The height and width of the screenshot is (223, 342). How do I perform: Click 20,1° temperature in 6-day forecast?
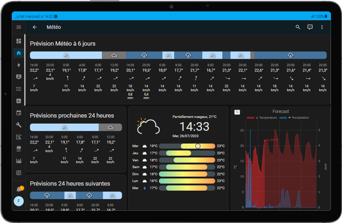point(130,70)
